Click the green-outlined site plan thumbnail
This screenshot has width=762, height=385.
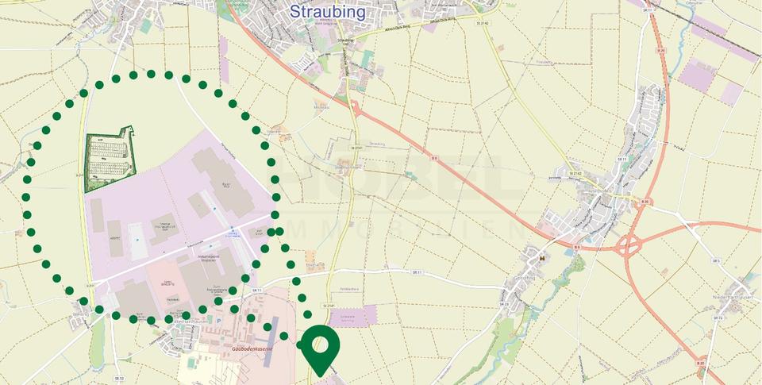click(110, 159)
